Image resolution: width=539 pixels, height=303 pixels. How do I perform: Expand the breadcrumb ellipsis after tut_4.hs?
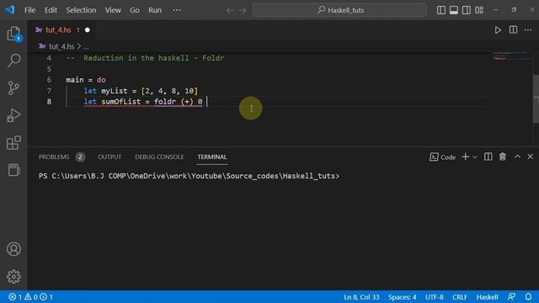[86, 47]
